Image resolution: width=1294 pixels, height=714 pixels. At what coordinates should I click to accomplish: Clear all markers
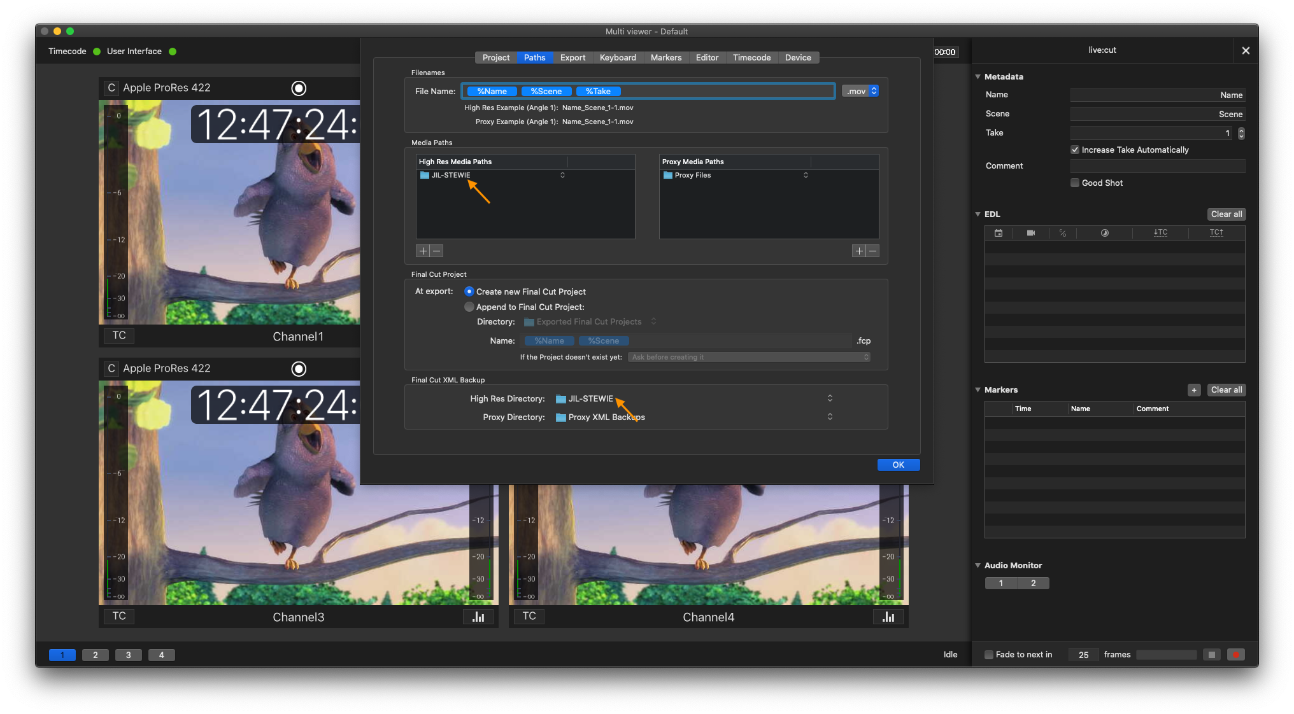(1226, 389)
